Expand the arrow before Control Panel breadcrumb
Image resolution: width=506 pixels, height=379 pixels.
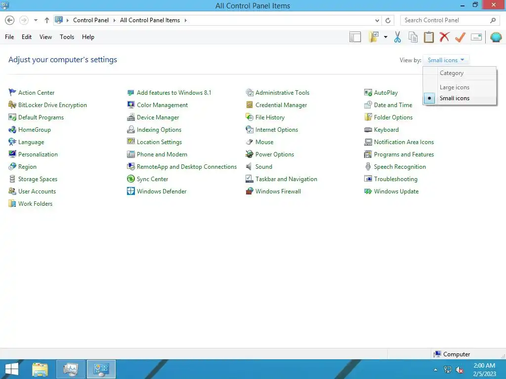pyautogui.click(x=67, y=20)
